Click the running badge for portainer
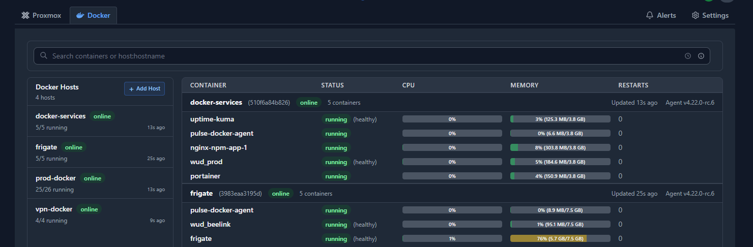The height and width of the screenshot is (247, 753). click(336, 176)
